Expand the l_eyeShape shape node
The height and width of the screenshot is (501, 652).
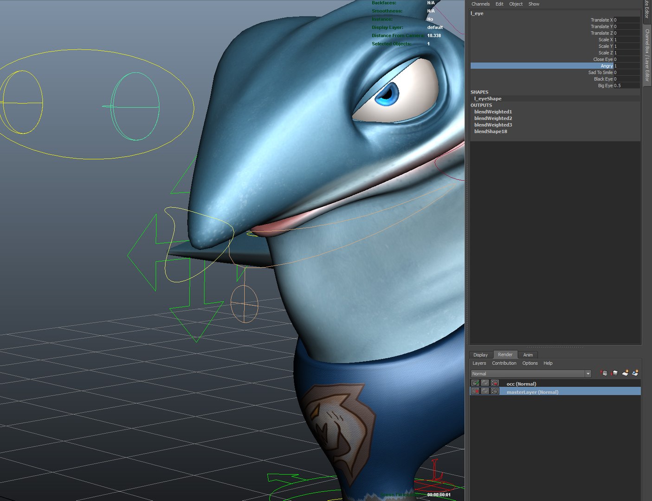point(488,99)
